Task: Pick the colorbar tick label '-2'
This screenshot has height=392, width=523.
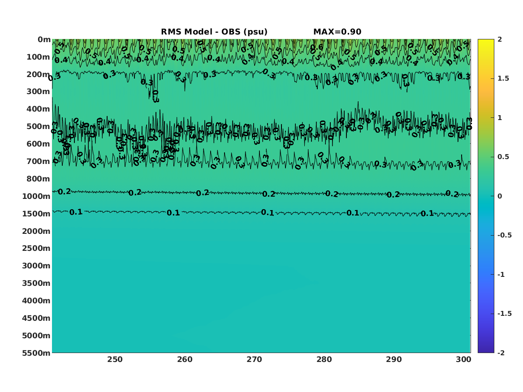Action: pos(501,353)
